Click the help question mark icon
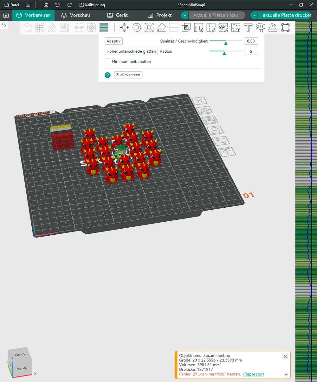Image resolution: width=317 pixels, height=382 pixels. click(107, 75)
